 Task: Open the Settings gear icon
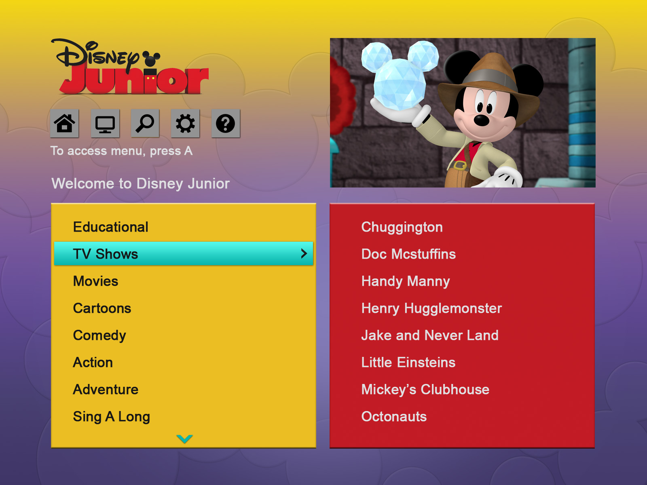click(185, 123)
